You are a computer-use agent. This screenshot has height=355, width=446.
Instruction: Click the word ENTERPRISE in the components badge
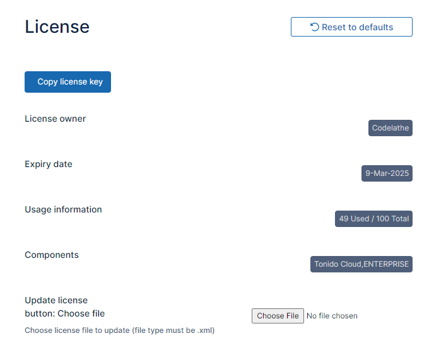point(386,264)
